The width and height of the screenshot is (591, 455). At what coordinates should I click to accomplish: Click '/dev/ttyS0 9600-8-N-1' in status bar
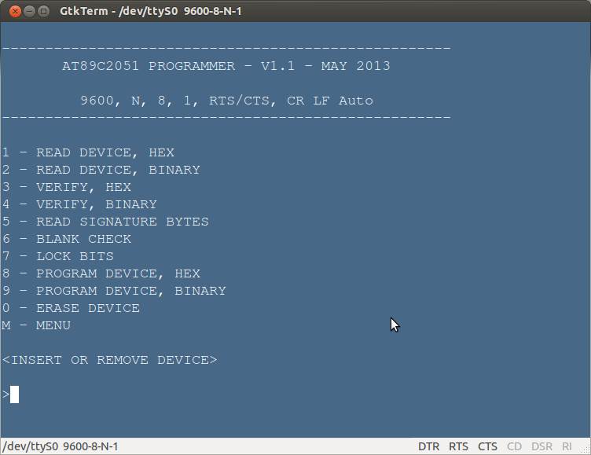point(61,446)
